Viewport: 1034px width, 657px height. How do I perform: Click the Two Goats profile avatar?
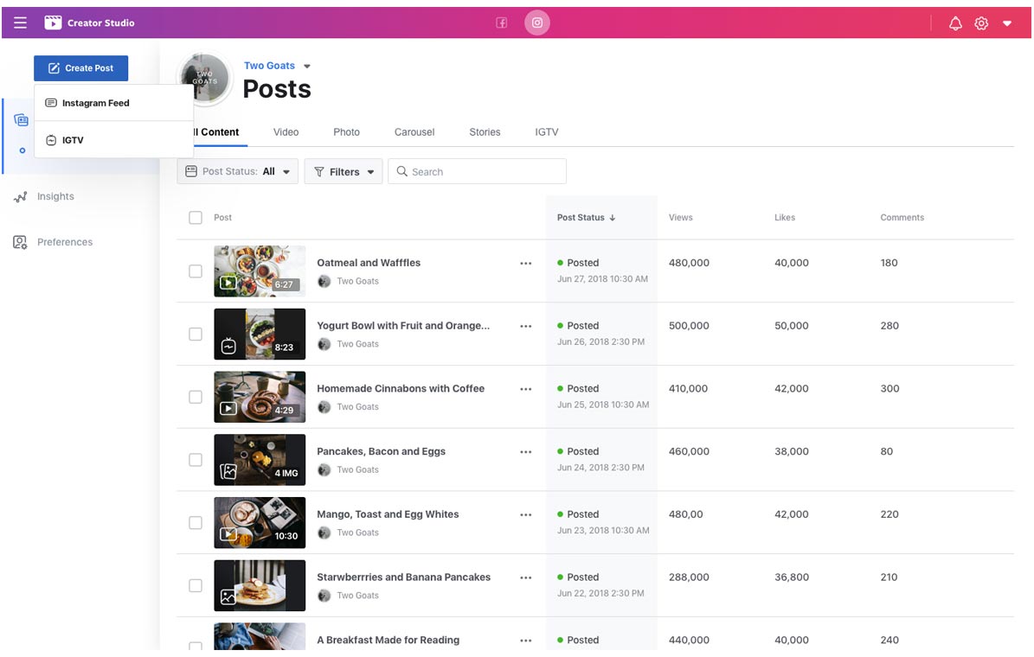coord(205,79)
